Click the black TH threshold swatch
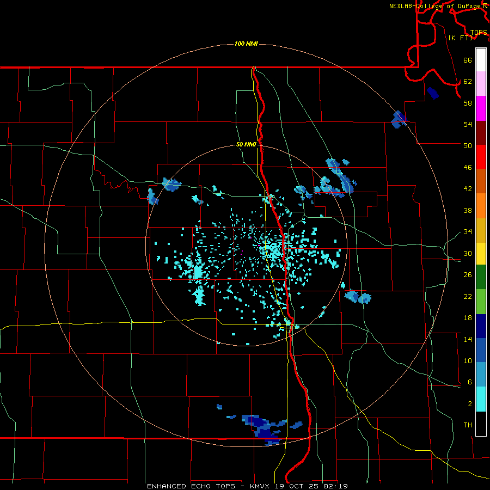This screenshot has height=490, width=490. click(x=481, y=424)
